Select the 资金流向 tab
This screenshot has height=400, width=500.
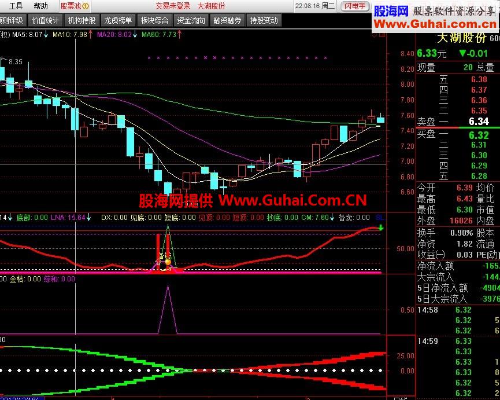[x=191, y=20]
